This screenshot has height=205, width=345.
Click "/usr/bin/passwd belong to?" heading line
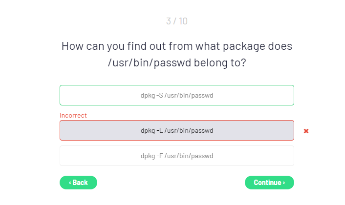click(176, 64)
